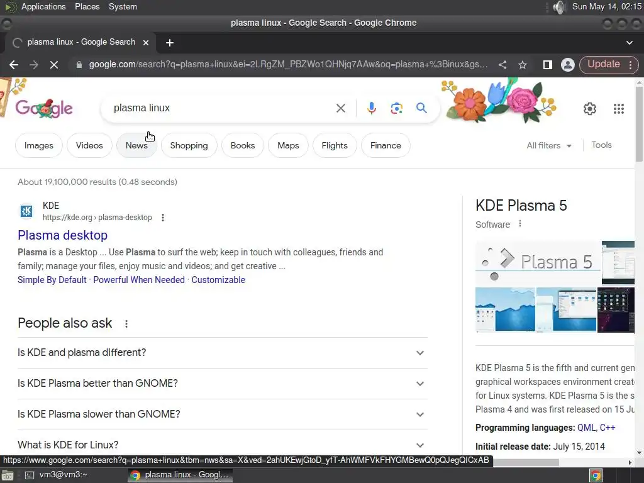Open the All filters dropdown
Image resolution: width=644 pixels, height=483 pixels.
(548, 145)
